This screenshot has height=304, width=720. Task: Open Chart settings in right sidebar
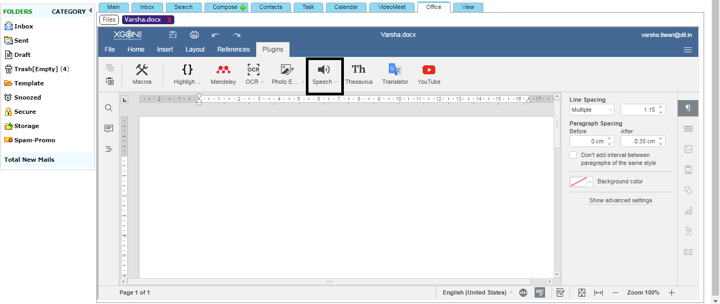(688, 211)
